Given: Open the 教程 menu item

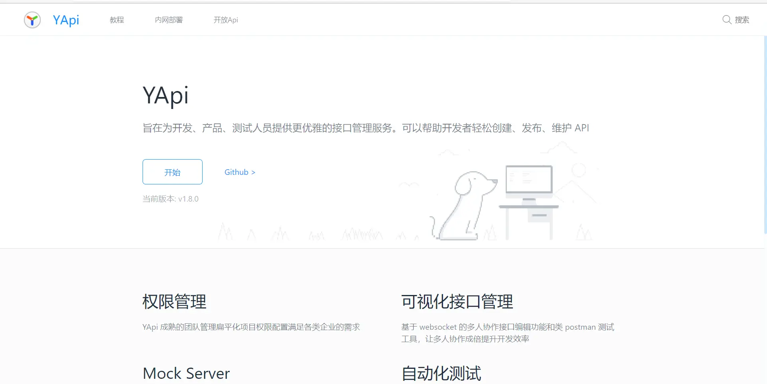Looking at the screenshot, I should coord(117,20).
